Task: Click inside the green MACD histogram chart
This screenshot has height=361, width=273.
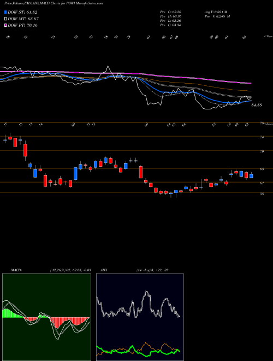Action: pyautogui.click(x=46, y=317)
